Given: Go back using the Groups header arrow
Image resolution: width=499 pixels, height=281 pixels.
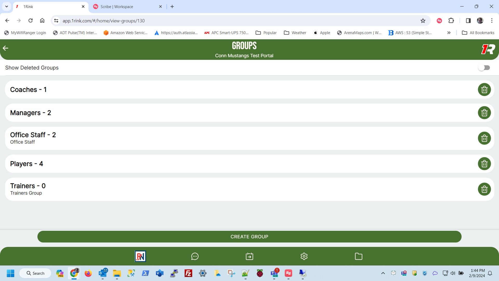Looking at the screenshot, I should point(5,48).
